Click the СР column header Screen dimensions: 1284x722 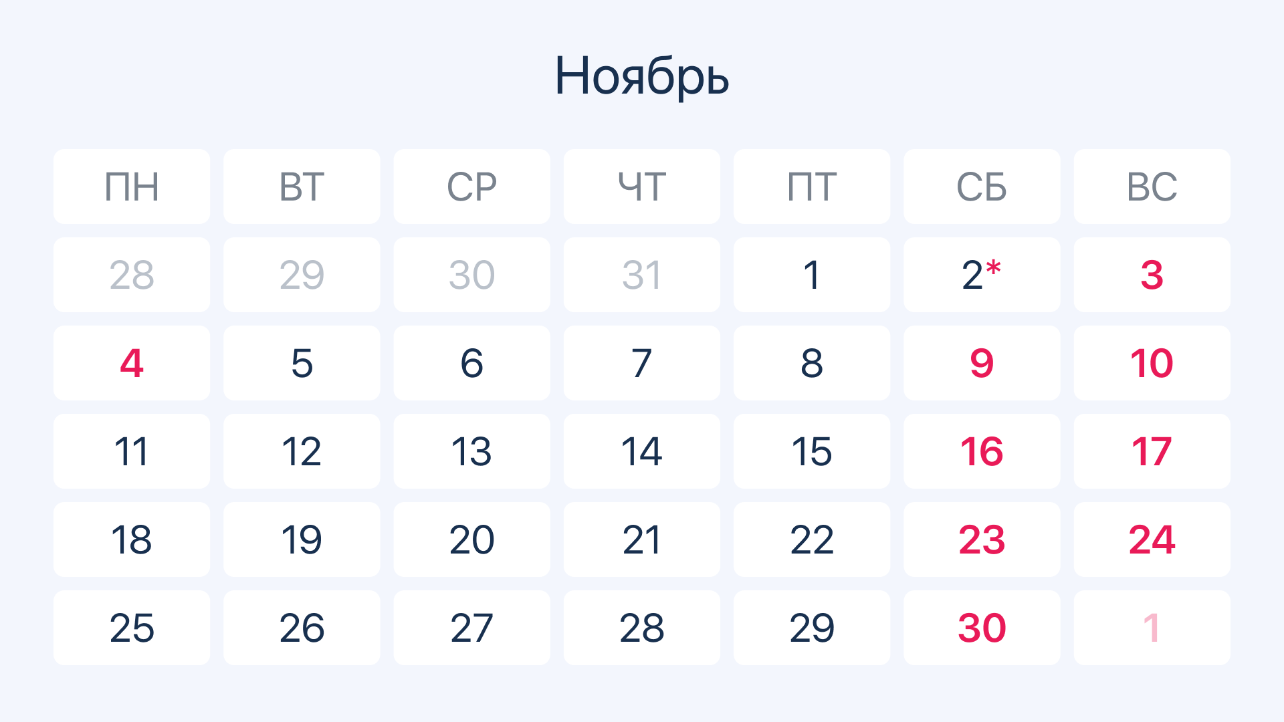click(x=471, y=187)
